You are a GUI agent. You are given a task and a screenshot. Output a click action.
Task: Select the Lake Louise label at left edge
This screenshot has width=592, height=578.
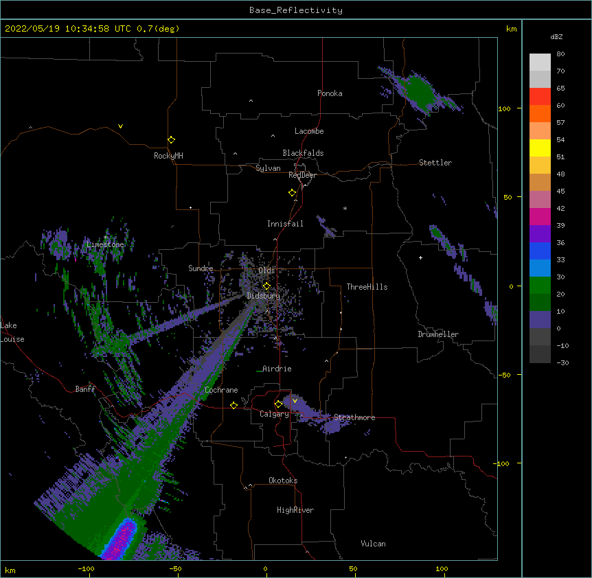tap(12, 332)
